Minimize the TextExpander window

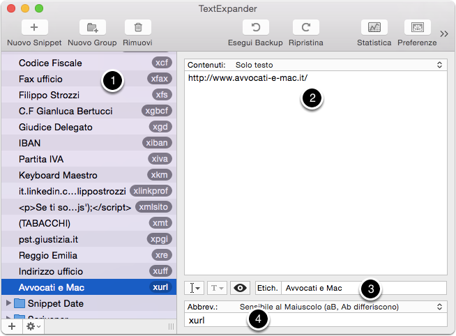(25, 8)
